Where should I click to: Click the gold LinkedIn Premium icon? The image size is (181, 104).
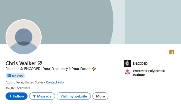click(171, 52)
